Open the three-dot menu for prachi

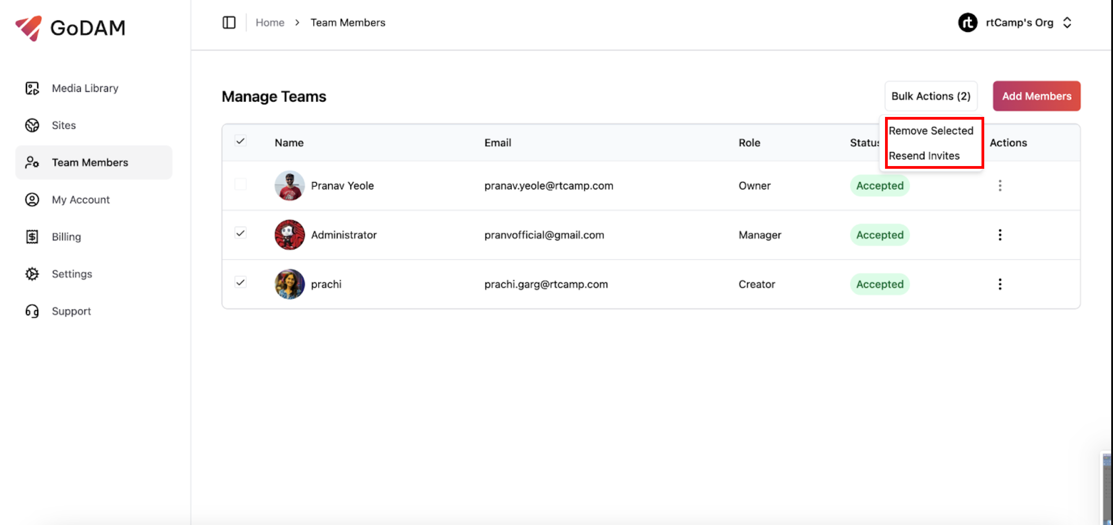click(x=1000, y=284)
